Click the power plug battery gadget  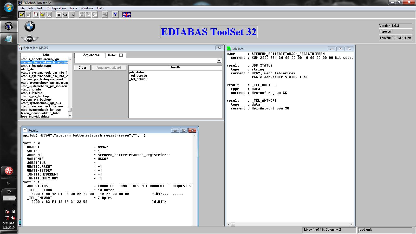click(9, 192)
